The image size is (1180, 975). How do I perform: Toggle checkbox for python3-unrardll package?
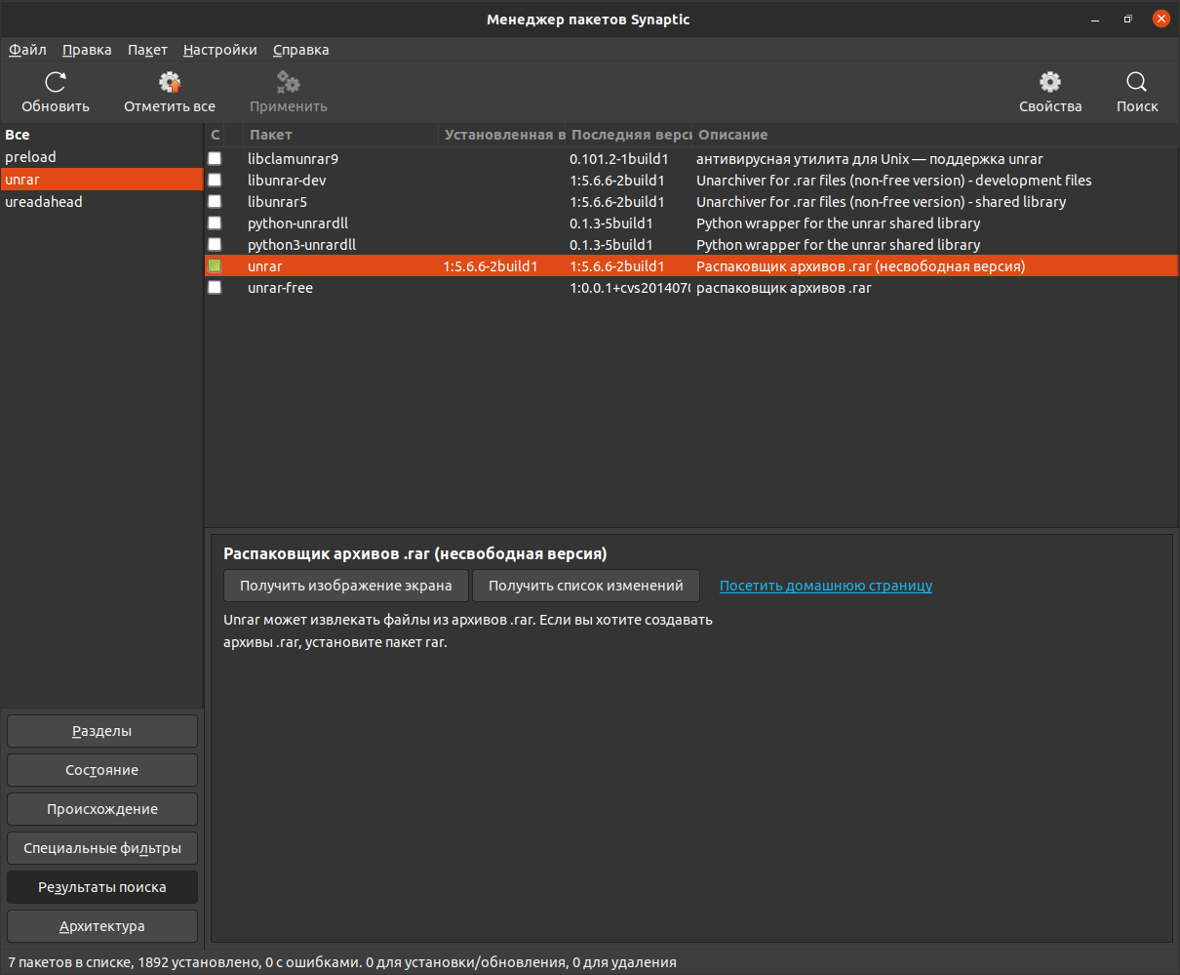click(x=215, y=244)
